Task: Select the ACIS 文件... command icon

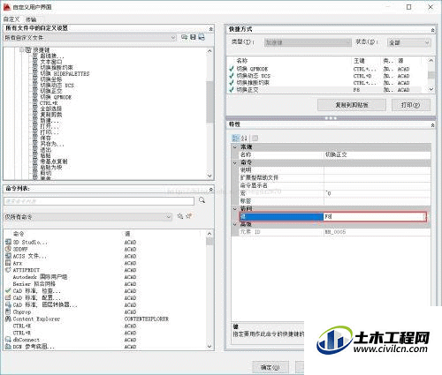Action: click(x=8, y=256)
